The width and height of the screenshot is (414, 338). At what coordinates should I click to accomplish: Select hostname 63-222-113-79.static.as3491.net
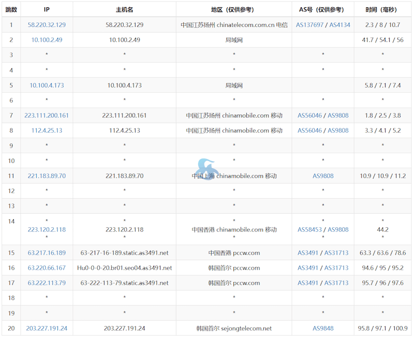tap(124, 283)
